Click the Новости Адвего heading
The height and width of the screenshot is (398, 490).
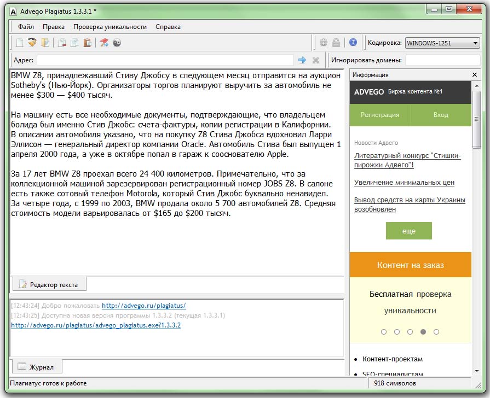click(x=376, y=143)
